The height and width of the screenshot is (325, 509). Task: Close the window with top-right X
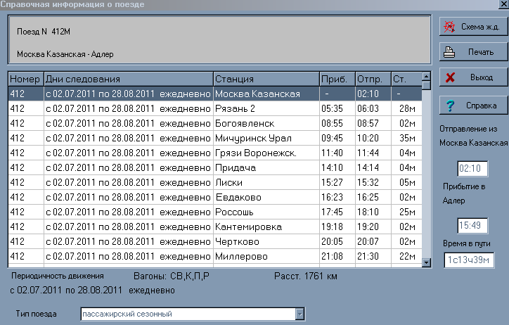tap(504, 4)
